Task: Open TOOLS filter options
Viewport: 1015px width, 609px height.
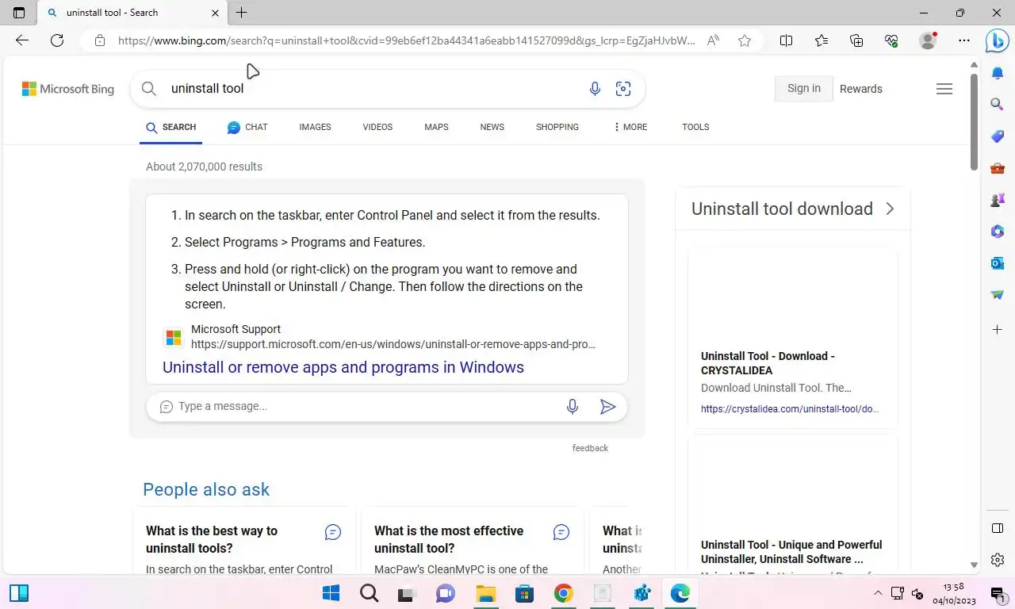Action: point(695,127)
